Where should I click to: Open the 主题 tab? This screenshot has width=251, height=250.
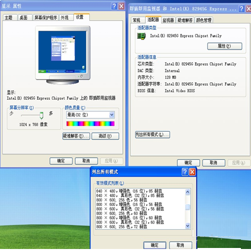(10, 18)
